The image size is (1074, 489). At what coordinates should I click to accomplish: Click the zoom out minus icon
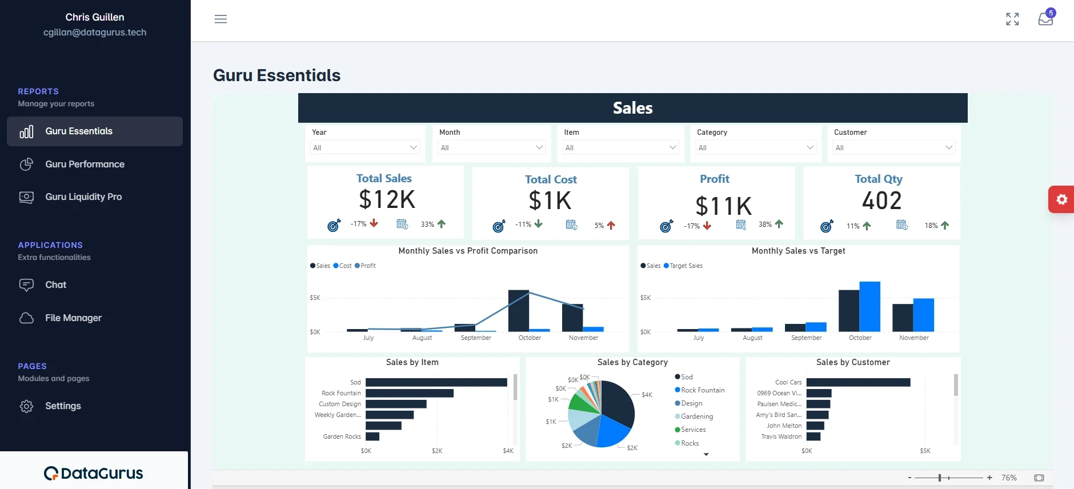click(909, 478)
